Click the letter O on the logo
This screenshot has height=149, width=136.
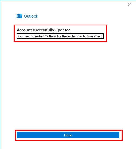(x=18, y=16)
